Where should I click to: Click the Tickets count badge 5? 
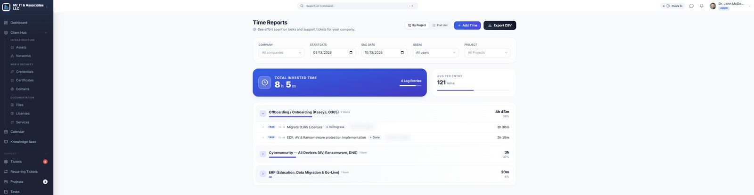tap(45, 162)
